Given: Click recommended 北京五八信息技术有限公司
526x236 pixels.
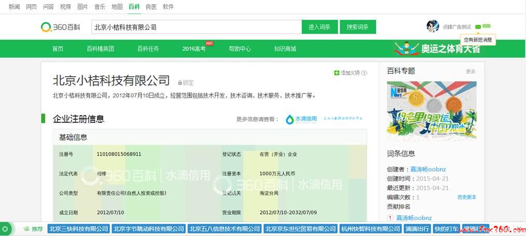Looking at the screenshot, I should 225,229.
